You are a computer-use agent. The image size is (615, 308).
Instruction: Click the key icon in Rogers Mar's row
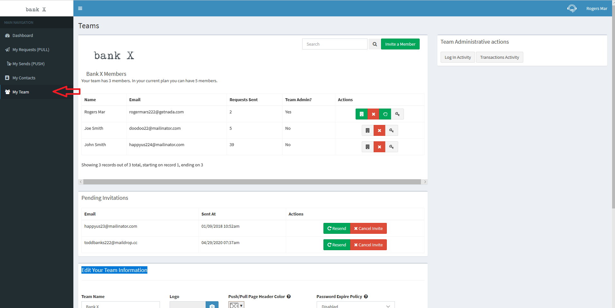click(x=397, y=114)
